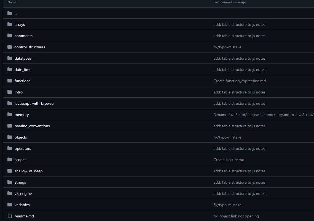View 'fix: object link not opening' commit
This screenshot has width=314, height=221.
(x=236, y=216)
